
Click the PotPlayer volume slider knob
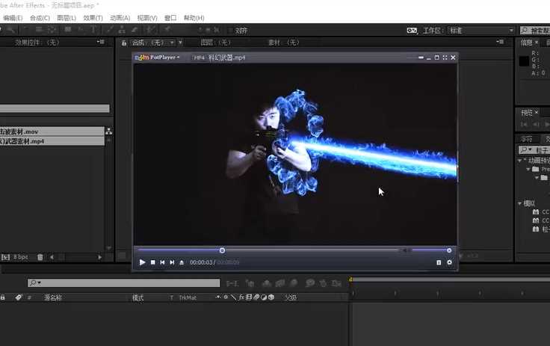pyautogui.click(x=449, y=250)
